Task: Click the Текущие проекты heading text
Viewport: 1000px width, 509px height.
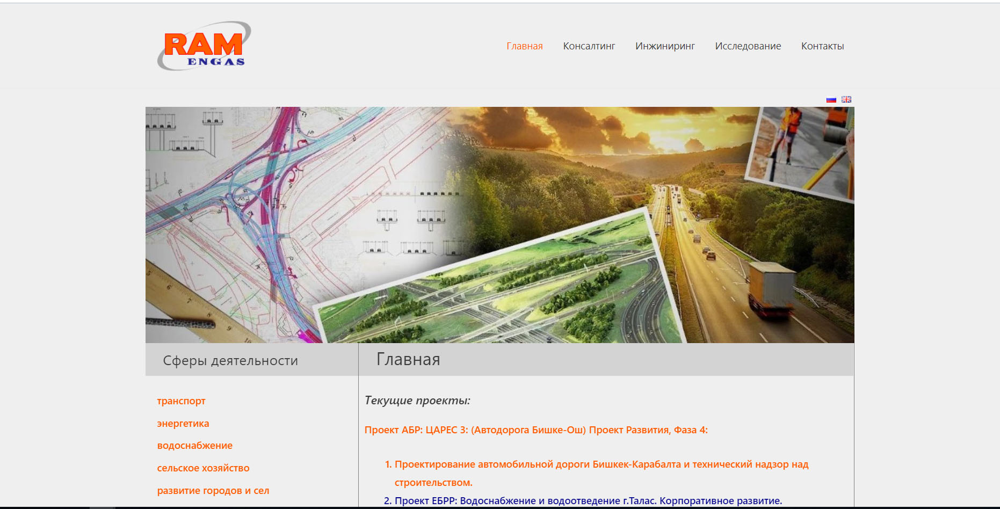Action: tap(417, 401)
